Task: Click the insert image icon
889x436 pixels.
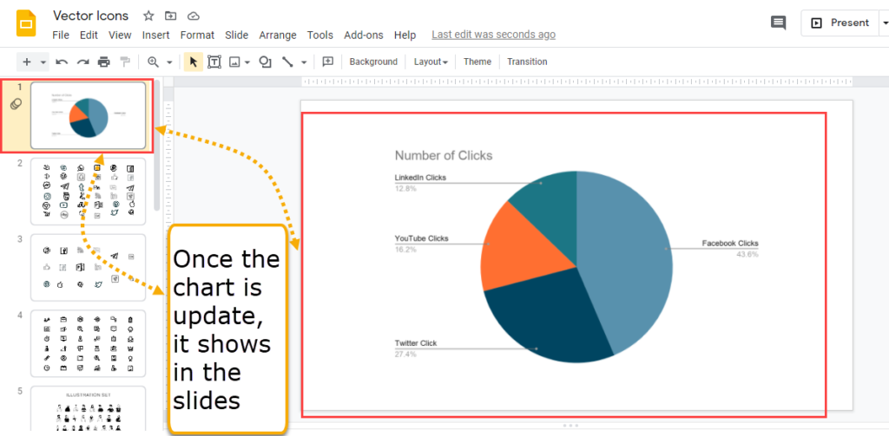Action: tap(234, 62)
